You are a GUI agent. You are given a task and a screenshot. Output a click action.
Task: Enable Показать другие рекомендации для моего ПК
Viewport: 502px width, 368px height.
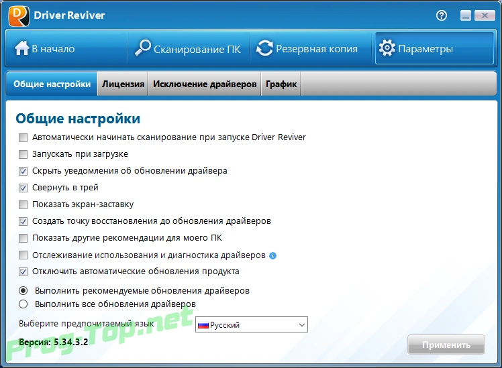23,238
